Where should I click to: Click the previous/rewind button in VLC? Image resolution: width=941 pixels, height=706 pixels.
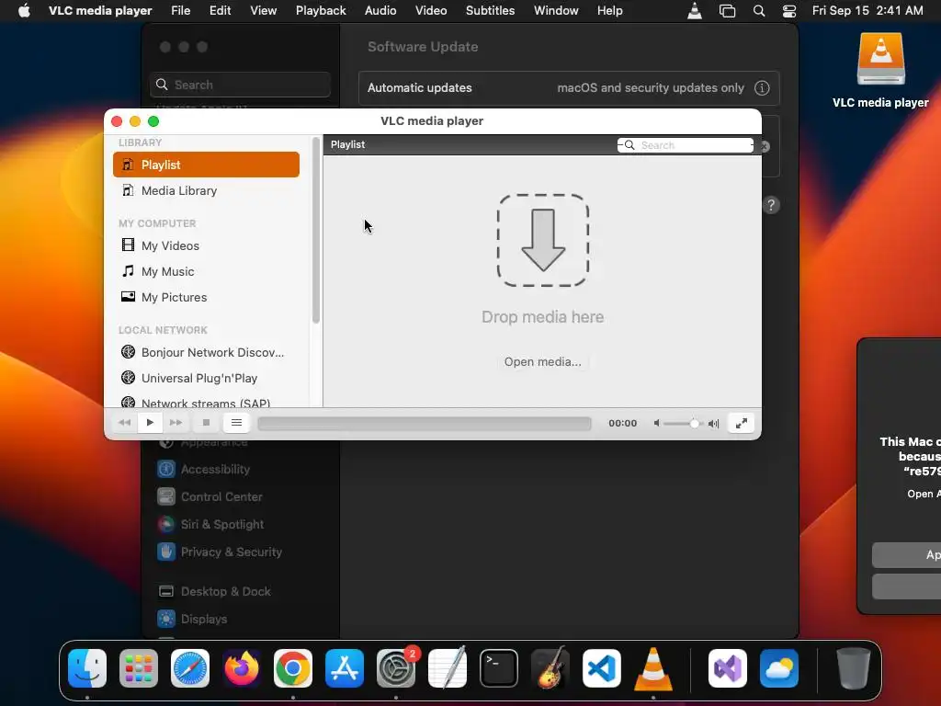pyautogui.click(x=125, y=423)
